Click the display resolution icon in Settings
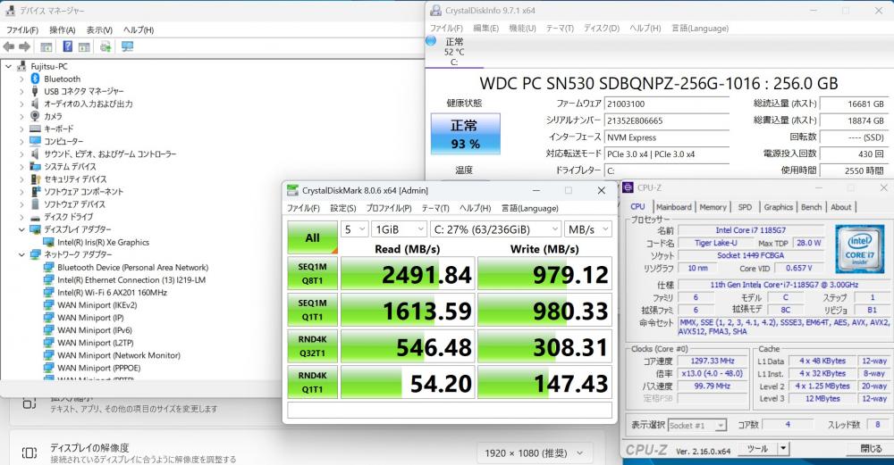The height and width of the screenshot is (465, 894). point(30,453)
